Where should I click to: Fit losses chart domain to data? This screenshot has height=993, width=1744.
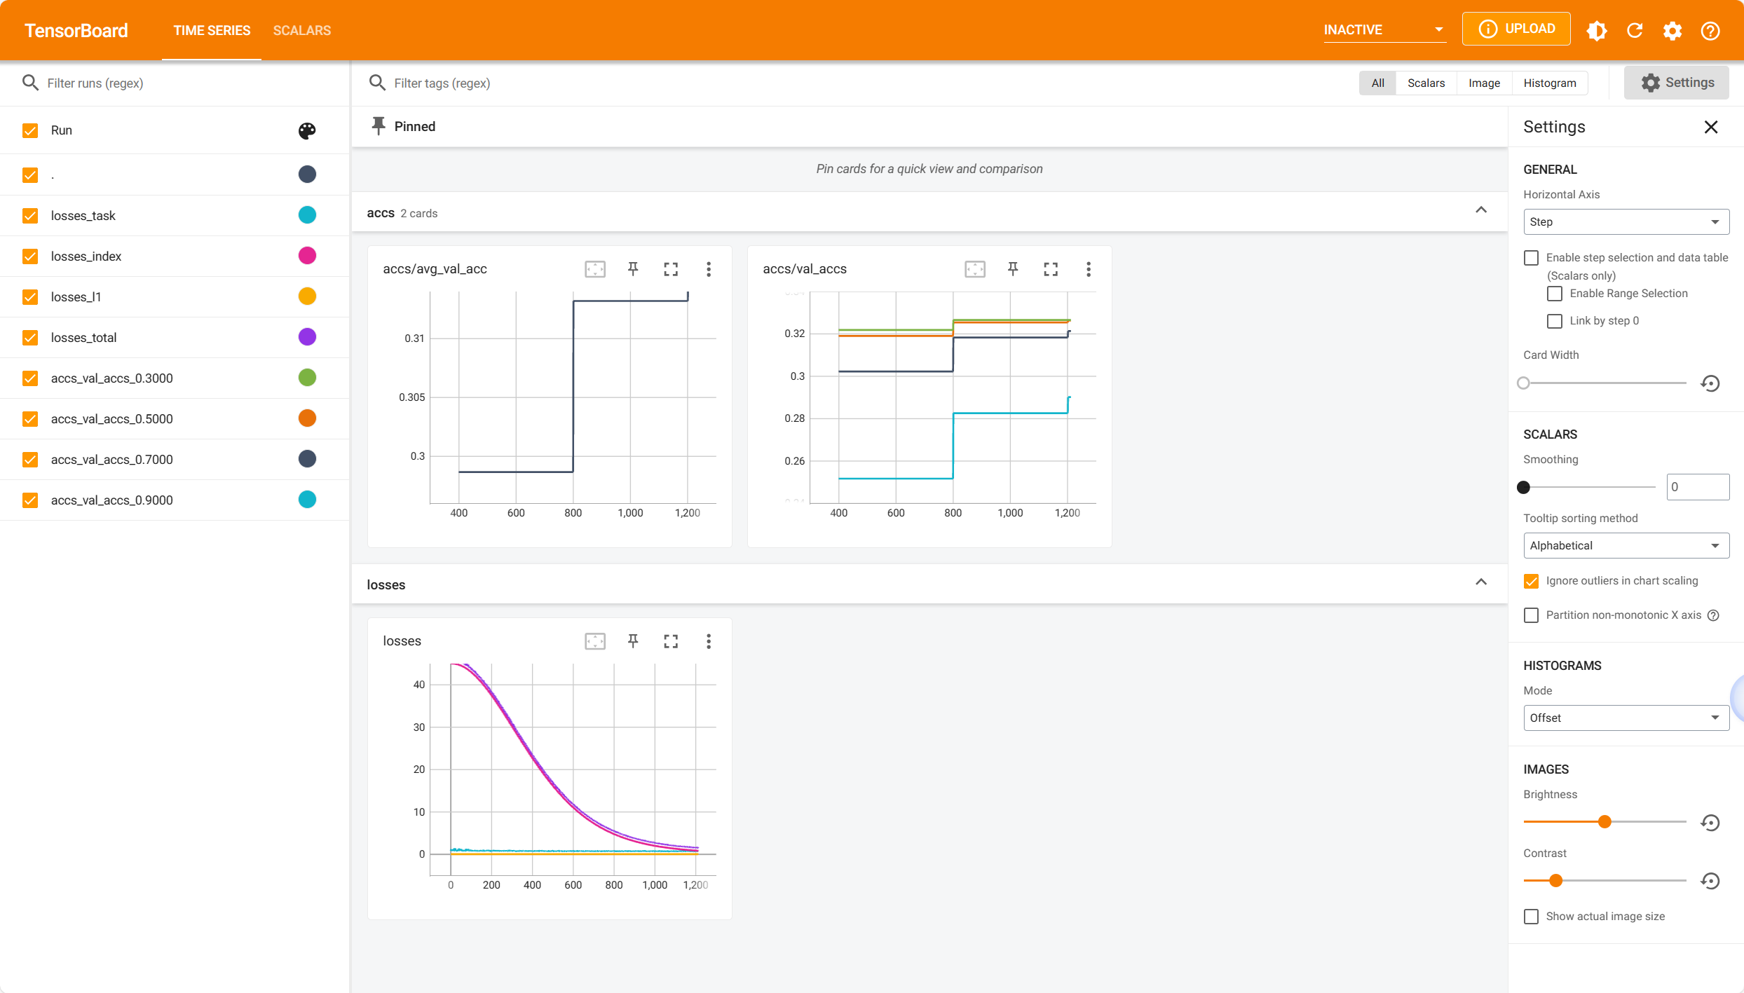(x=595, y=641)
